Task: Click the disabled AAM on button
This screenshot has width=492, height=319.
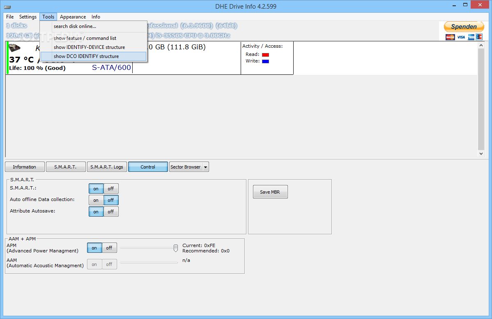Action: coord(94,264)
